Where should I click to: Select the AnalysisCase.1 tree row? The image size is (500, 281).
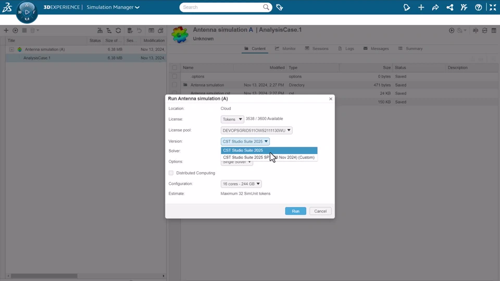click(x=86, y=58)
